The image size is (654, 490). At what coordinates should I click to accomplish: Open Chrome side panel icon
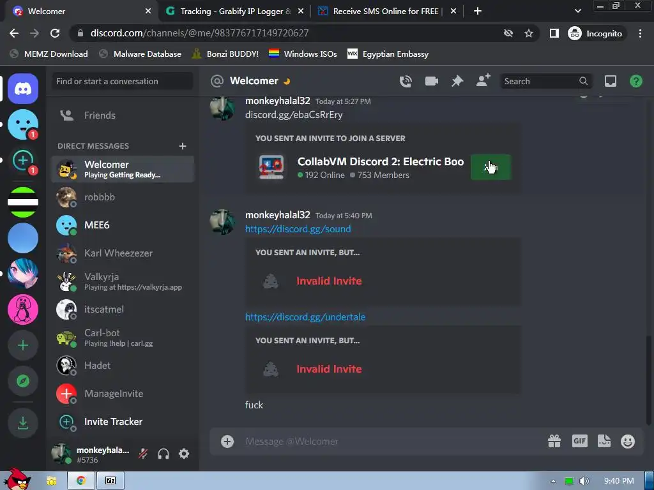click(x=554, y=33)
